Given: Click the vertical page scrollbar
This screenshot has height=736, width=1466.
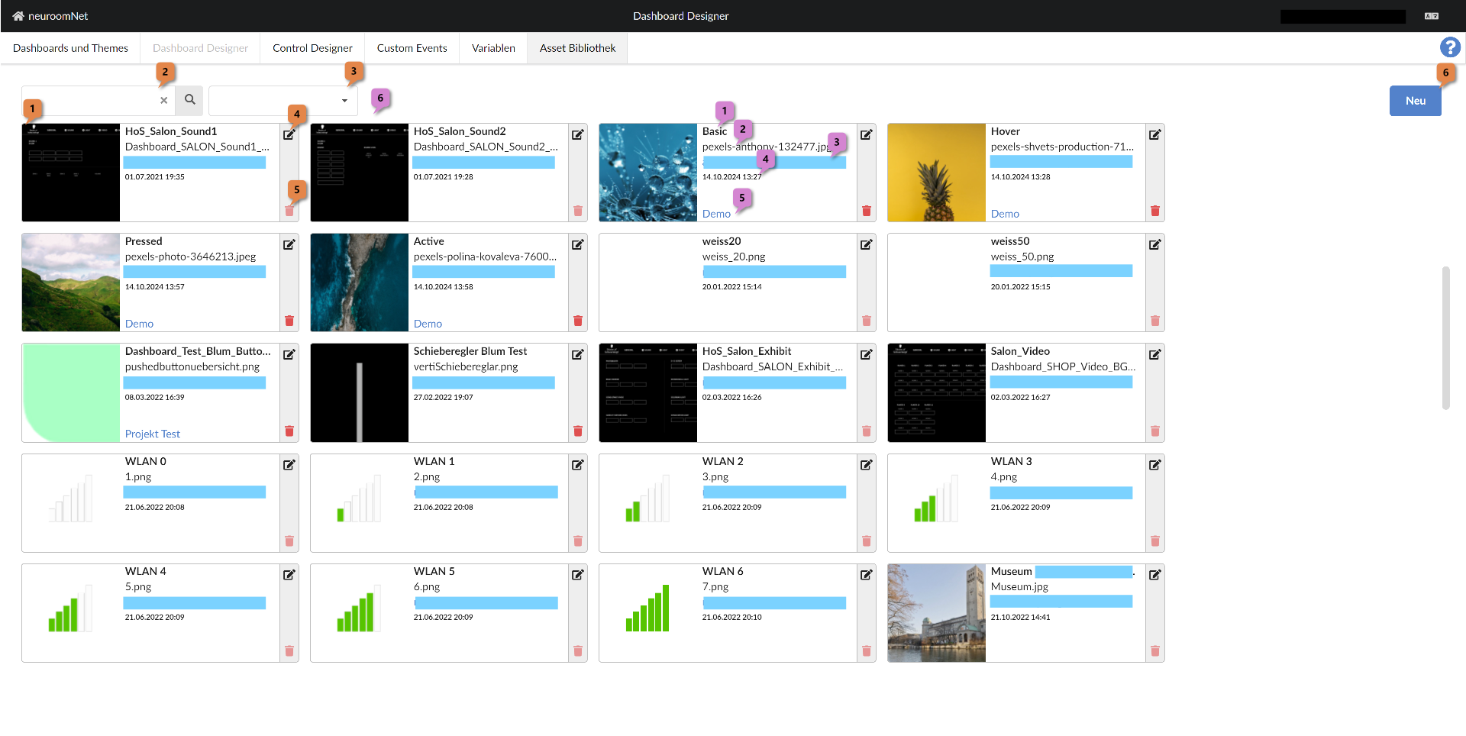Looking at the screenshot, I should pos(1445,338).
